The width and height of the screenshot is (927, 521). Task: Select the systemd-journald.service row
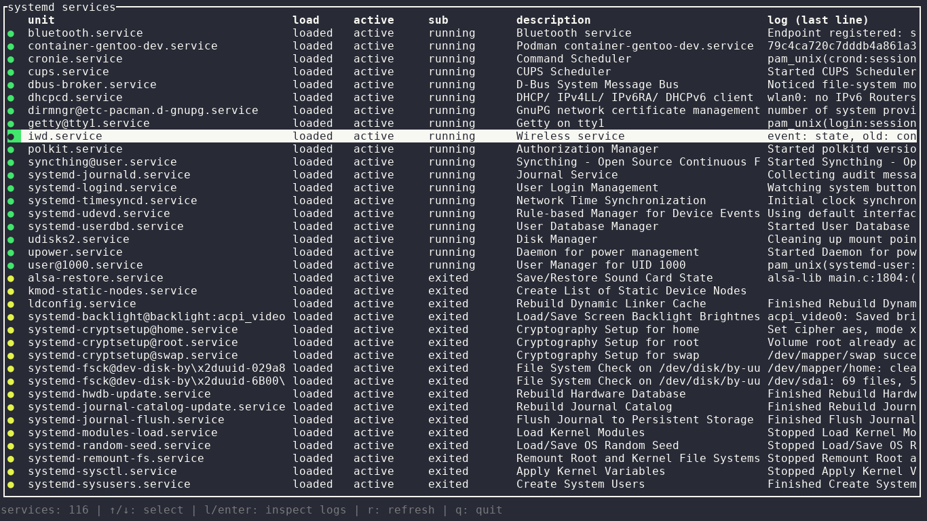[x=109, y=175]
